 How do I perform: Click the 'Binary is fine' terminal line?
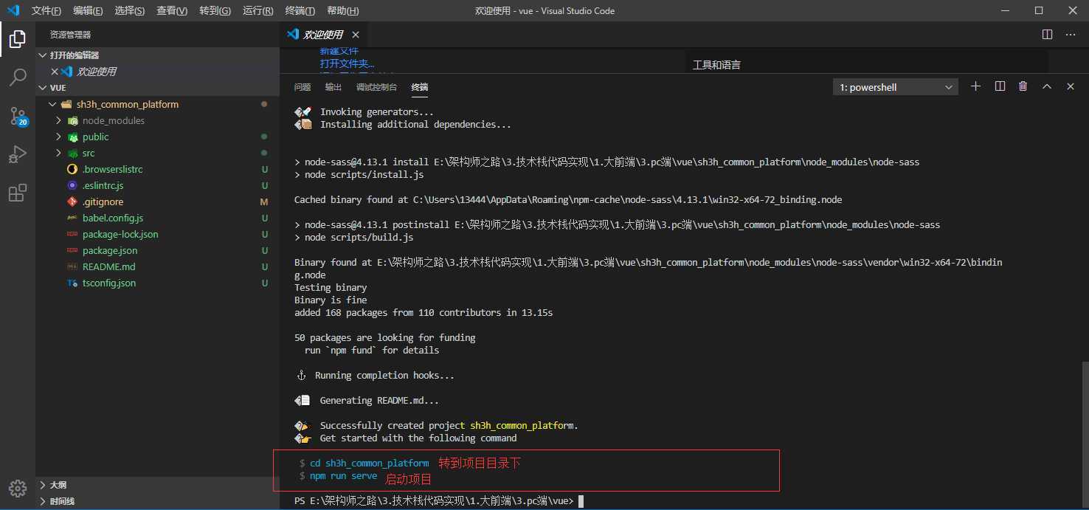331,300
